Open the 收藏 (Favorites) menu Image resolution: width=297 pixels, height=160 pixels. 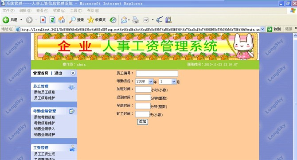pyautogui.click(x=59, y=11)
